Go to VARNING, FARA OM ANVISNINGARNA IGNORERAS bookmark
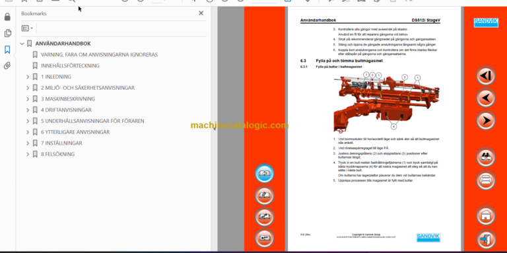This screenshot has width=507, height=253. [x=99, y=55]
